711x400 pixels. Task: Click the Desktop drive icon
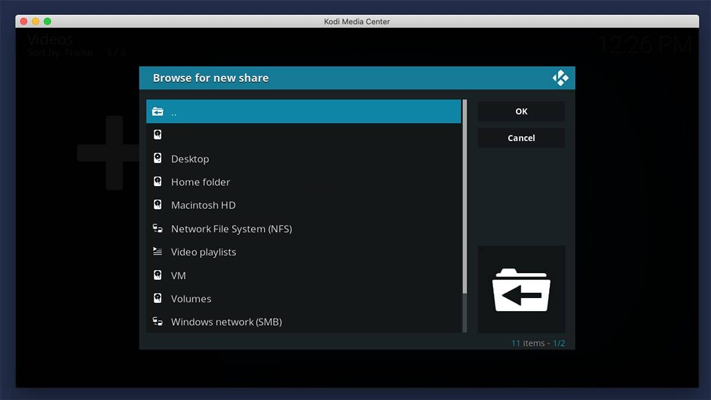tap(158, 158)
